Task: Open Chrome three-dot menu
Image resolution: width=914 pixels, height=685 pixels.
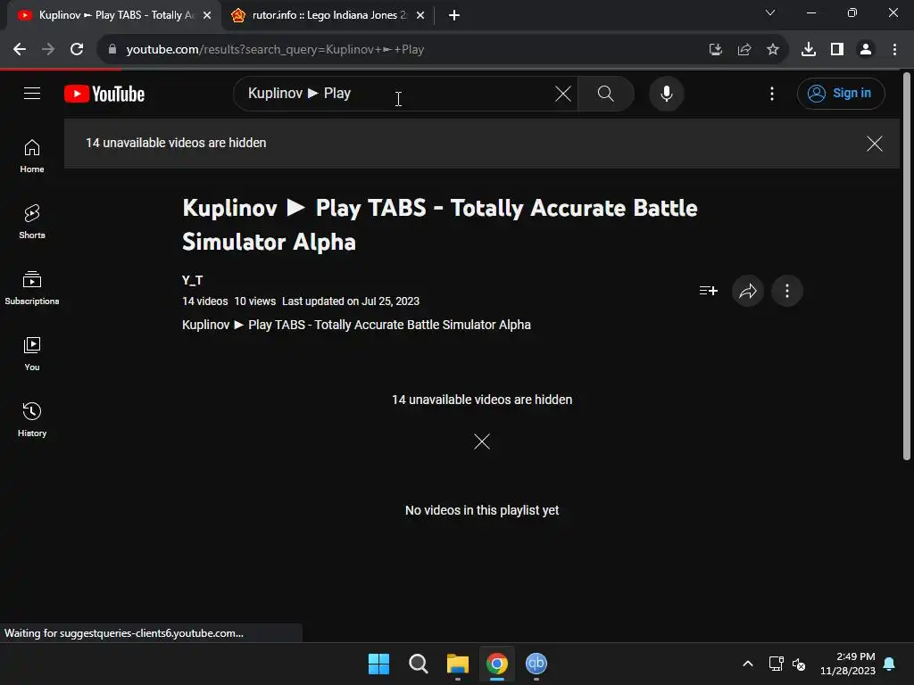Action: click(894, 50)
